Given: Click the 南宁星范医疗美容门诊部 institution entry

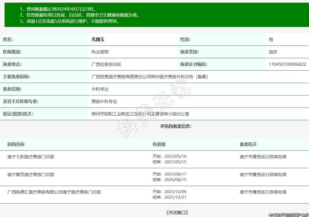Looking at the screenshot, I should [x=31, y=175].
